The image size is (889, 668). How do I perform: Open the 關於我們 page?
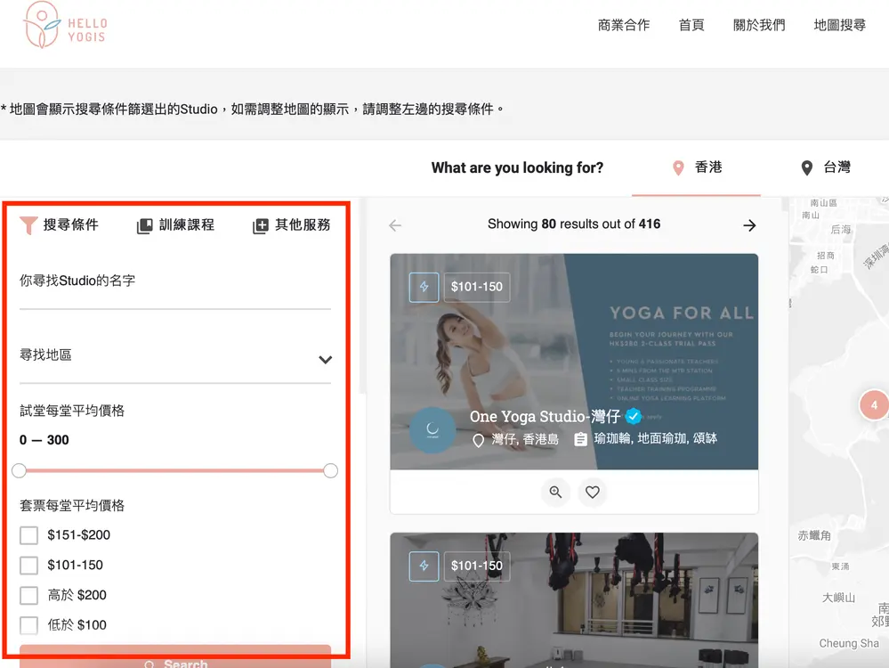(x=758, y=25)
